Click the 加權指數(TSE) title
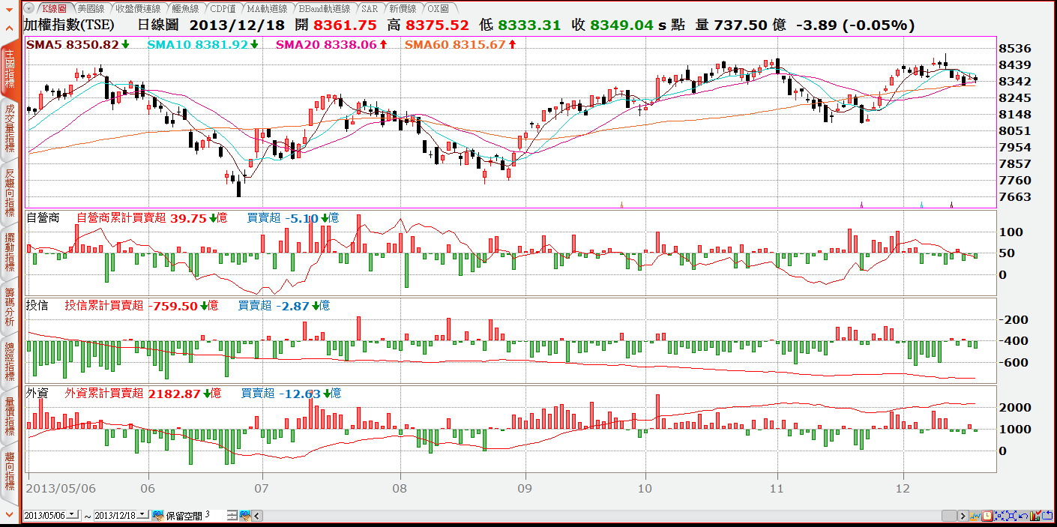The image size is (1057, 527). [x=69, y=25]
